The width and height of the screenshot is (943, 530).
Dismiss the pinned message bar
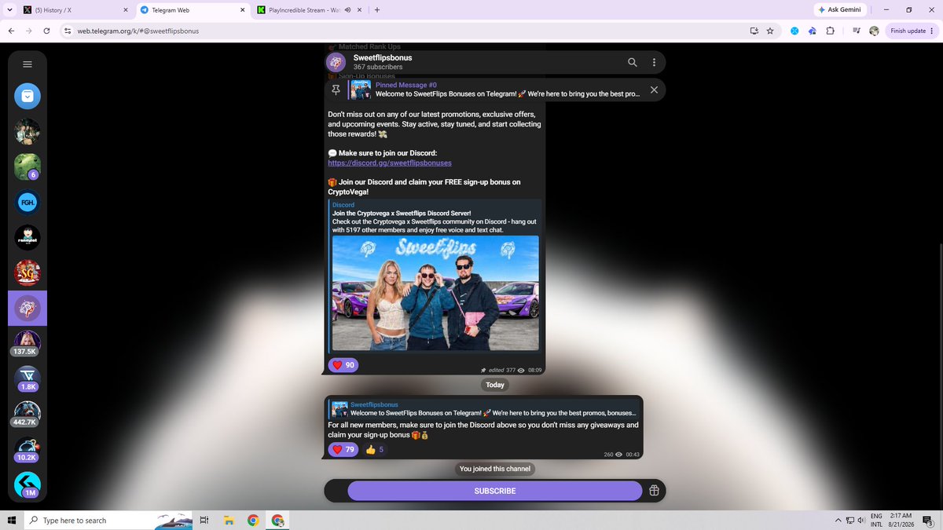pyautogui.click(x=654, y=90)
